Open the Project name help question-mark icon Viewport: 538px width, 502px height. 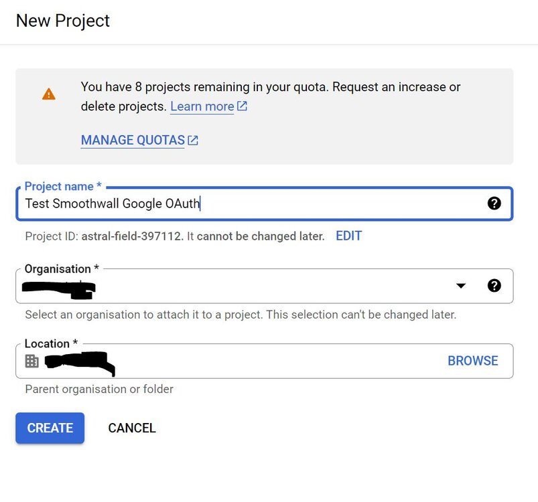(x=494, y=203)
